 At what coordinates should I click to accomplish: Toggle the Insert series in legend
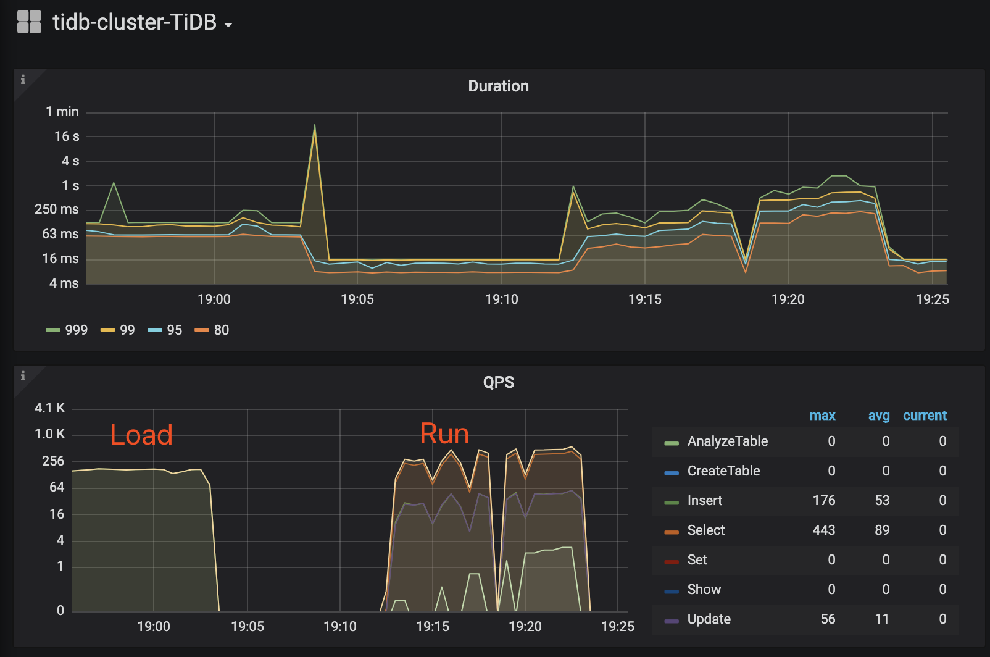coord(705,500)
